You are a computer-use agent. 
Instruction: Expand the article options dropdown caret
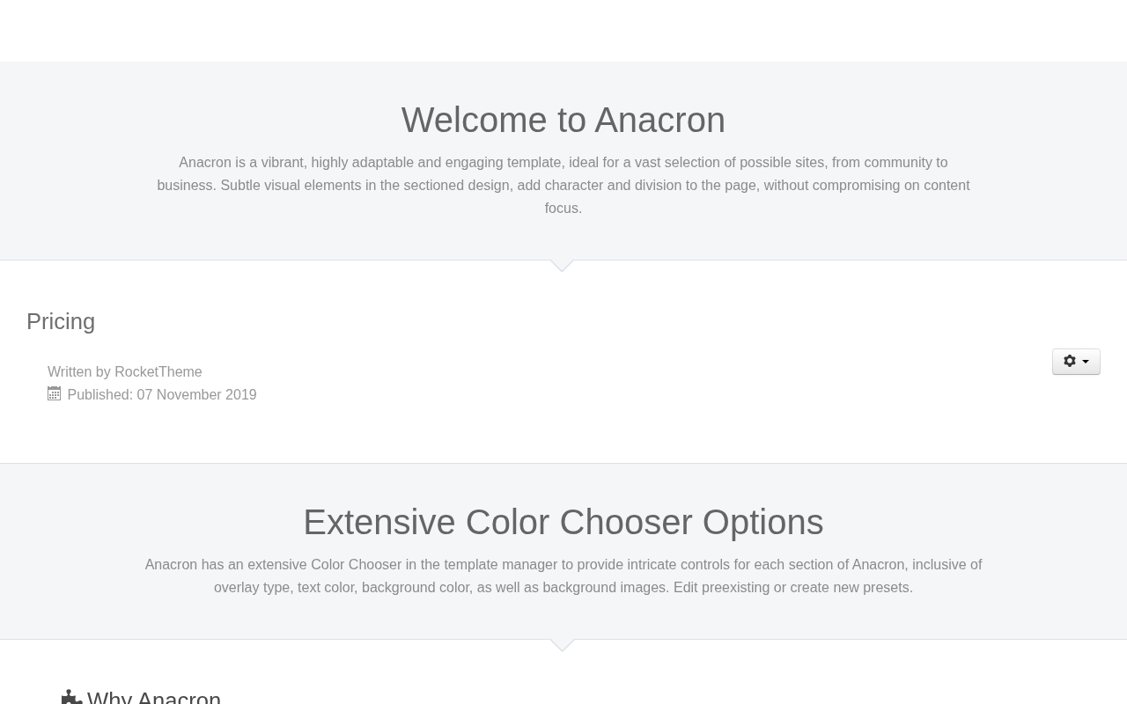[x=1086, y=362]
